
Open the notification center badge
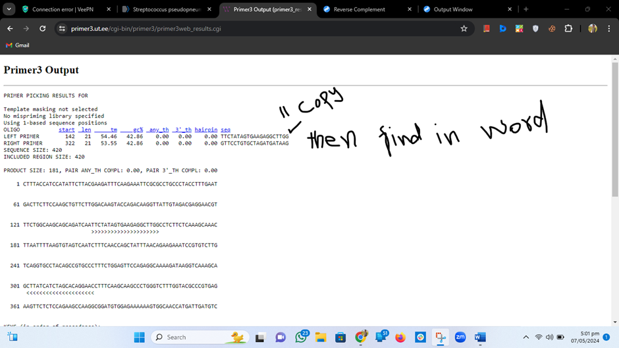(606, 337)
